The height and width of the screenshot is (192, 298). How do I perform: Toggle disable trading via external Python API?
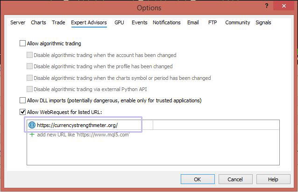point(30,89)
